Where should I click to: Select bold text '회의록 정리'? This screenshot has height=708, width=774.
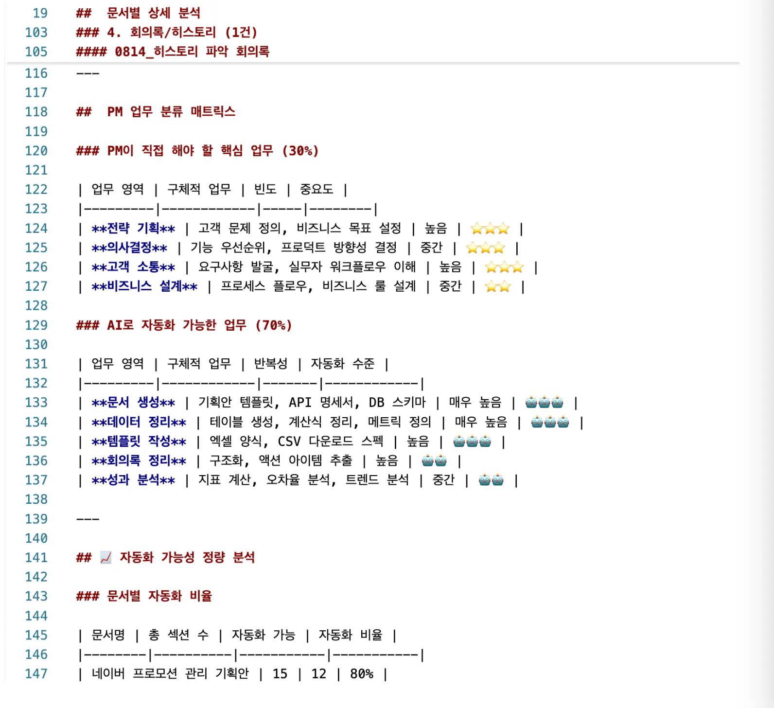tap(139, 461)
